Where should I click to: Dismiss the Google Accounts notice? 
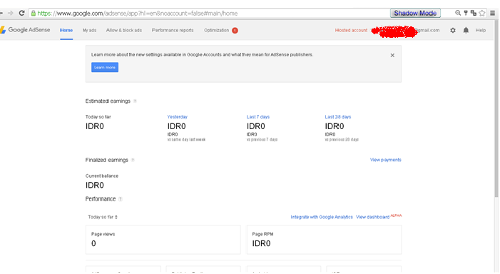pyautogui.click(x=392, y=55)
